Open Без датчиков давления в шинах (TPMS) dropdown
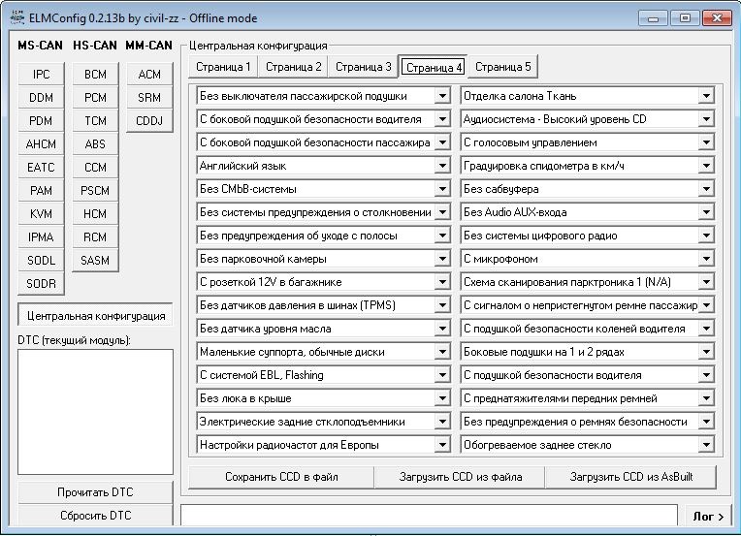 [x=323, y=305]
